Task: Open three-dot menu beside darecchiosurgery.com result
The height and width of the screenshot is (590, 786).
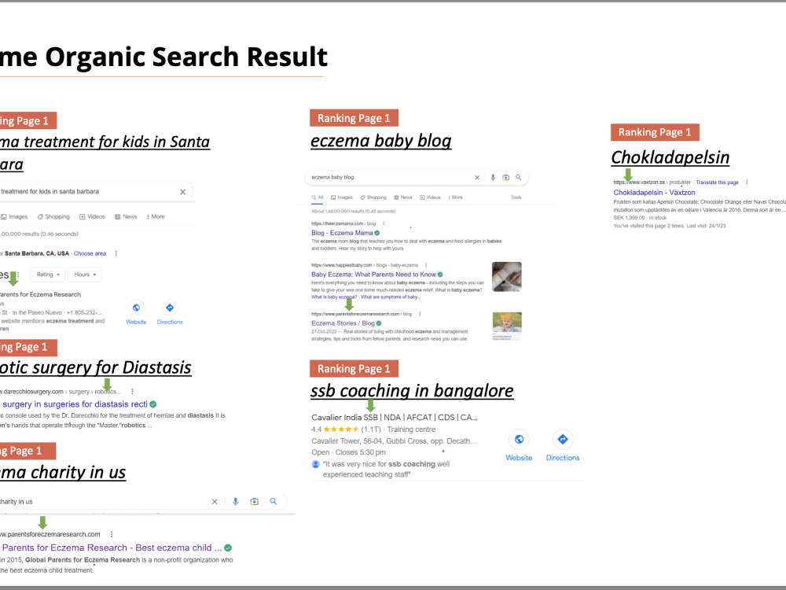Action: [132, 392]
